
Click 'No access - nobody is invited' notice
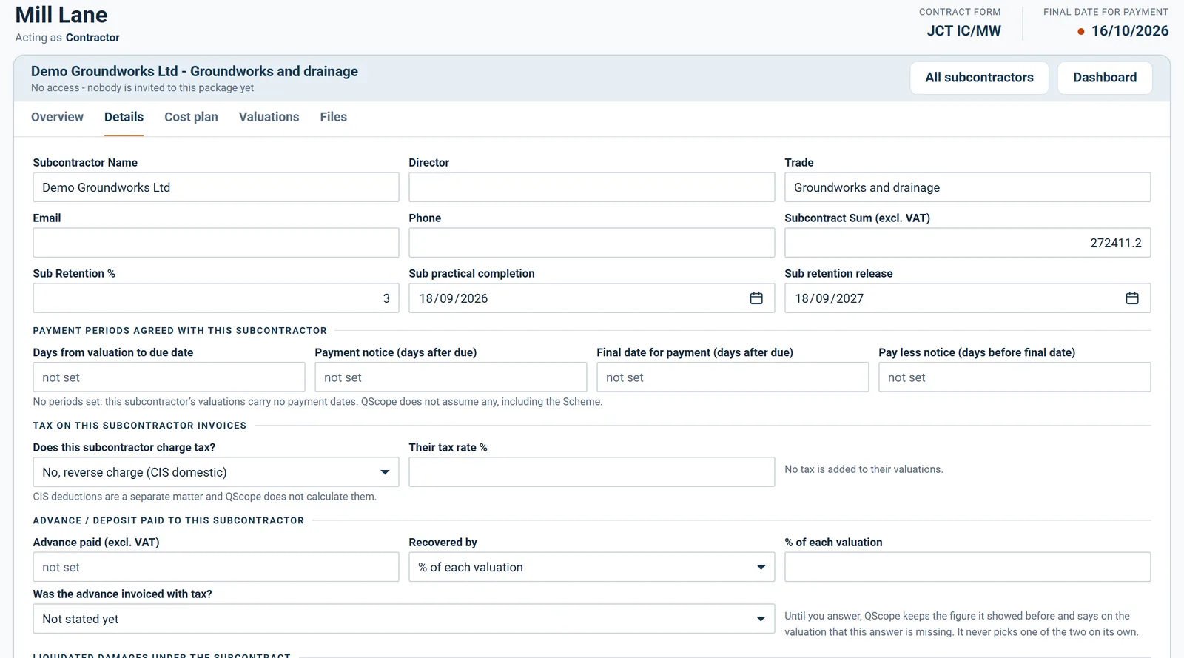click(x=142, y=87)
